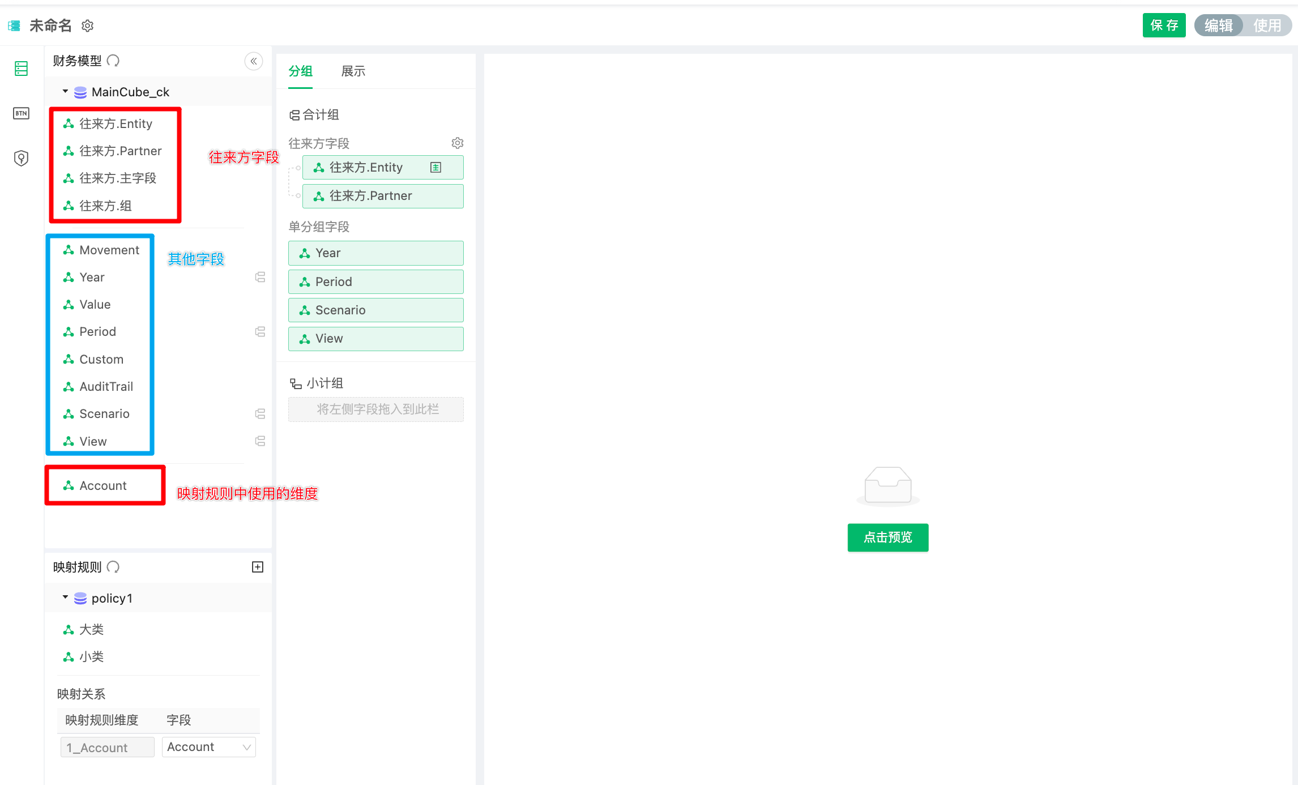Switch mode toggle to 使用
Image resolution: width=1298 pixels, height=785 pixels.
pos(1266,25)
